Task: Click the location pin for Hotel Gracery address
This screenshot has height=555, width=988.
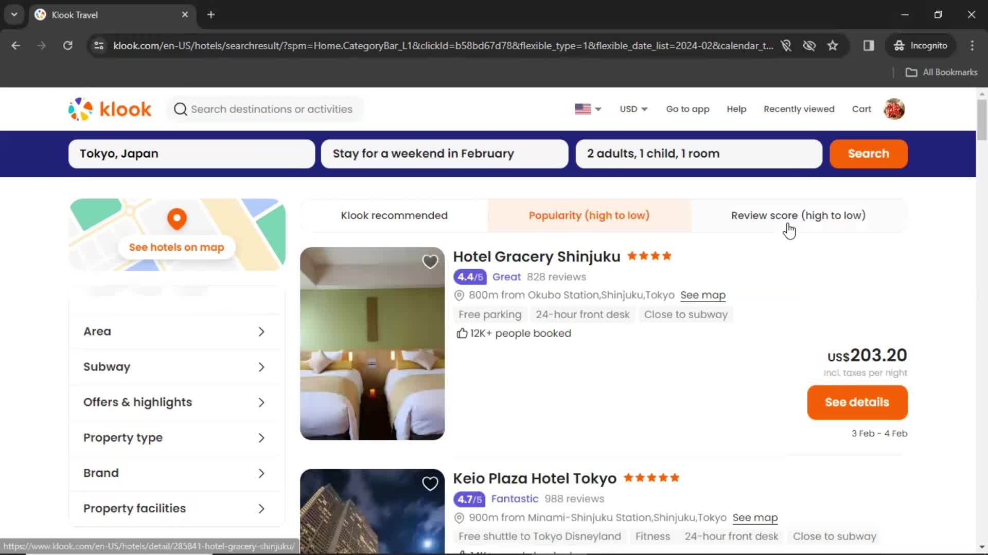Action: (x=459, y=295)
